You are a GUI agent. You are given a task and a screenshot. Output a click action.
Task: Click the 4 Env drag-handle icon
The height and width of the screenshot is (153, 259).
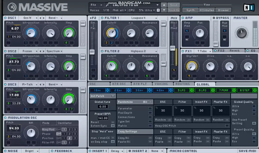pos(171,90)
